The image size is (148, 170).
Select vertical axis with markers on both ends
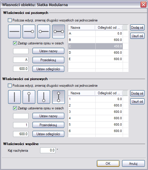[x=58, y=97]
